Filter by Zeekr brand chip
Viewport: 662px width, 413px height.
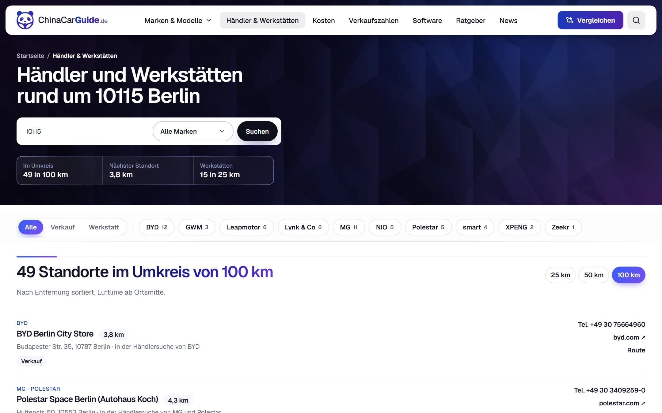point(563,227)
